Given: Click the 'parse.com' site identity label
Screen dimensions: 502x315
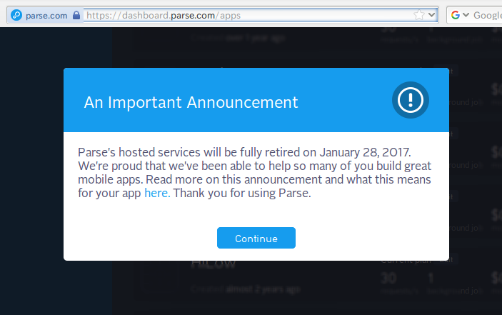Looking at the screenshot, I should click(46, 16).
